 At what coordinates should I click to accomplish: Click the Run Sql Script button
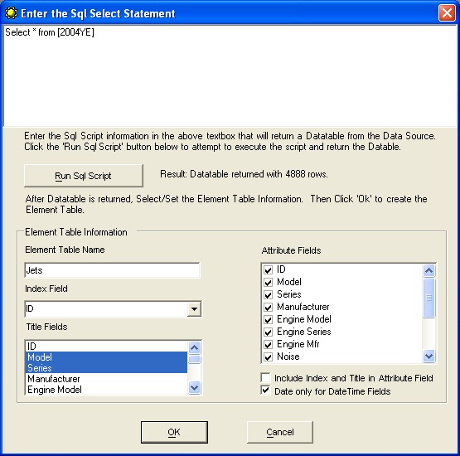tap(84, 176)
